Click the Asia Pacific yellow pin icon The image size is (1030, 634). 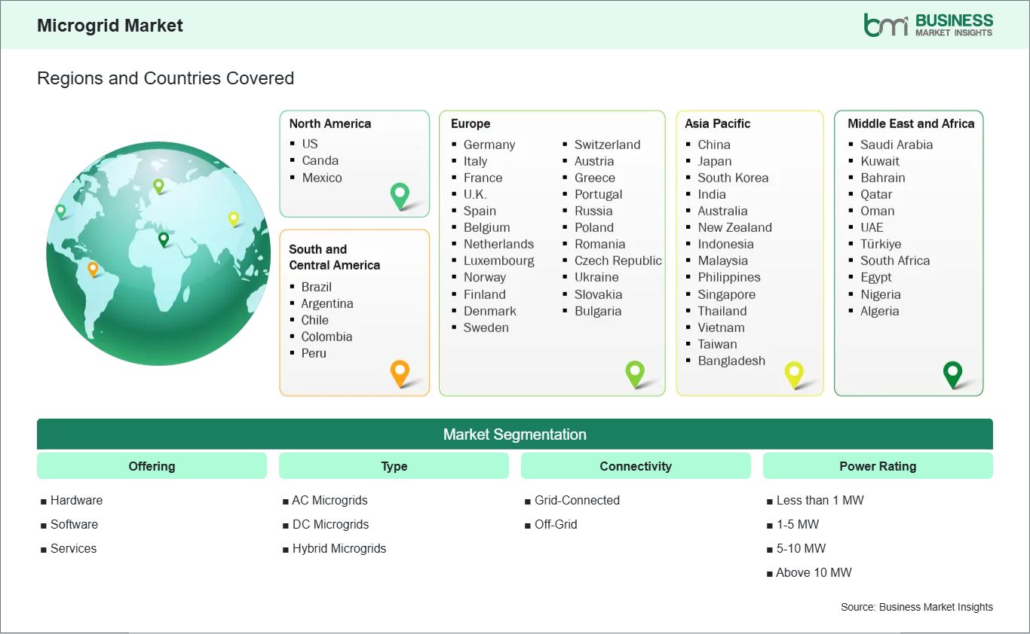[x=795, y=373]
